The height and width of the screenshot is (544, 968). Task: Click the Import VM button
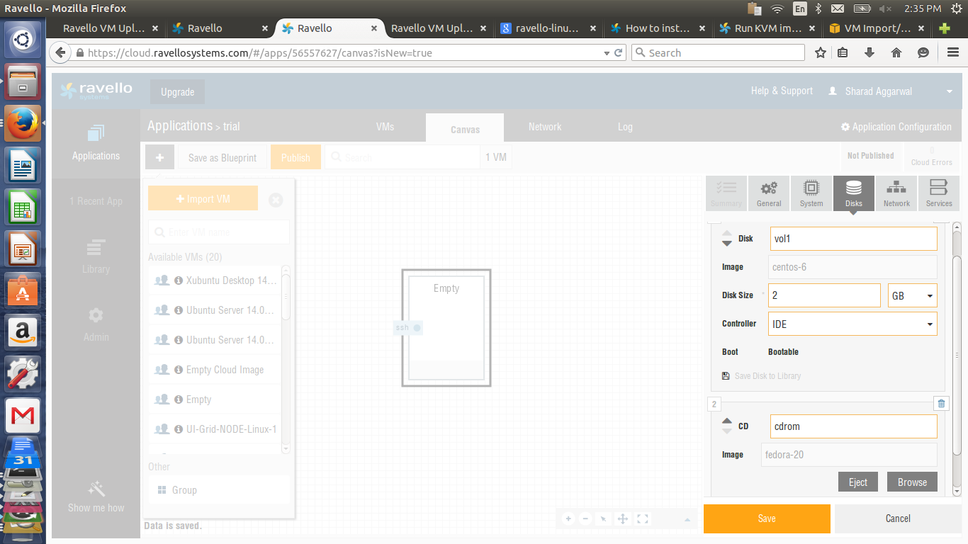pyautogui.click(x=203, y=199)
